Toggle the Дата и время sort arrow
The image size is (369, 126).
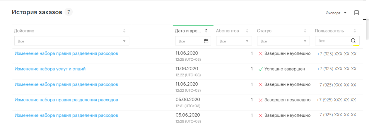point(206,30)
